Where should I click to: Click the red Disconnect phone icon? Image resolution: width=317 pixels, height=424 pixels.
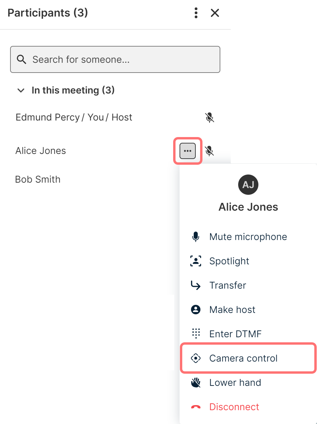tap(196, 407)
